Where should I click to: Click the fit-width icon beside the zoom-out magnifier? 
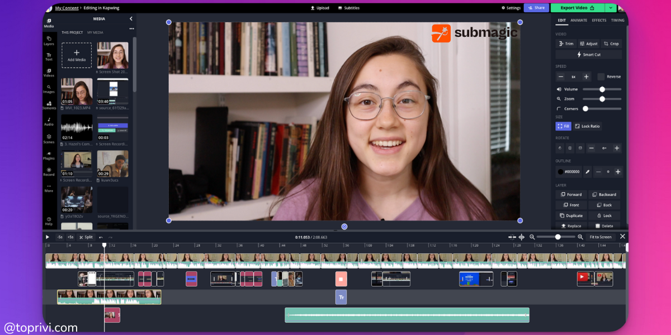point(521,237)
